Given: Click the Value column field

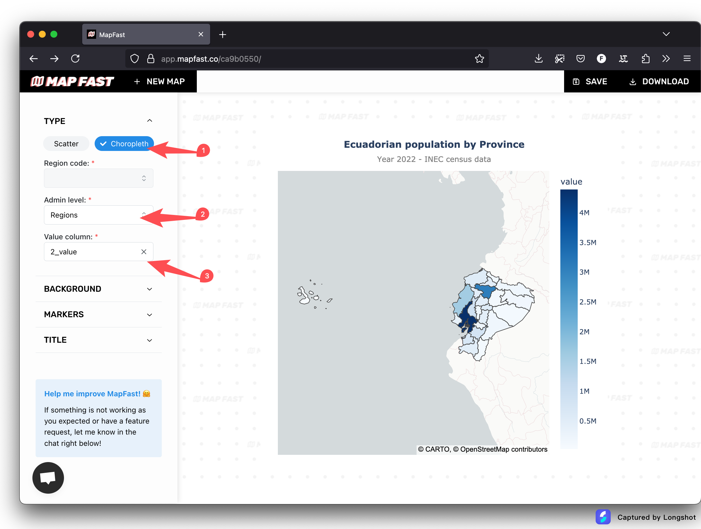Looking at the screenshot, I should [99, 252].
